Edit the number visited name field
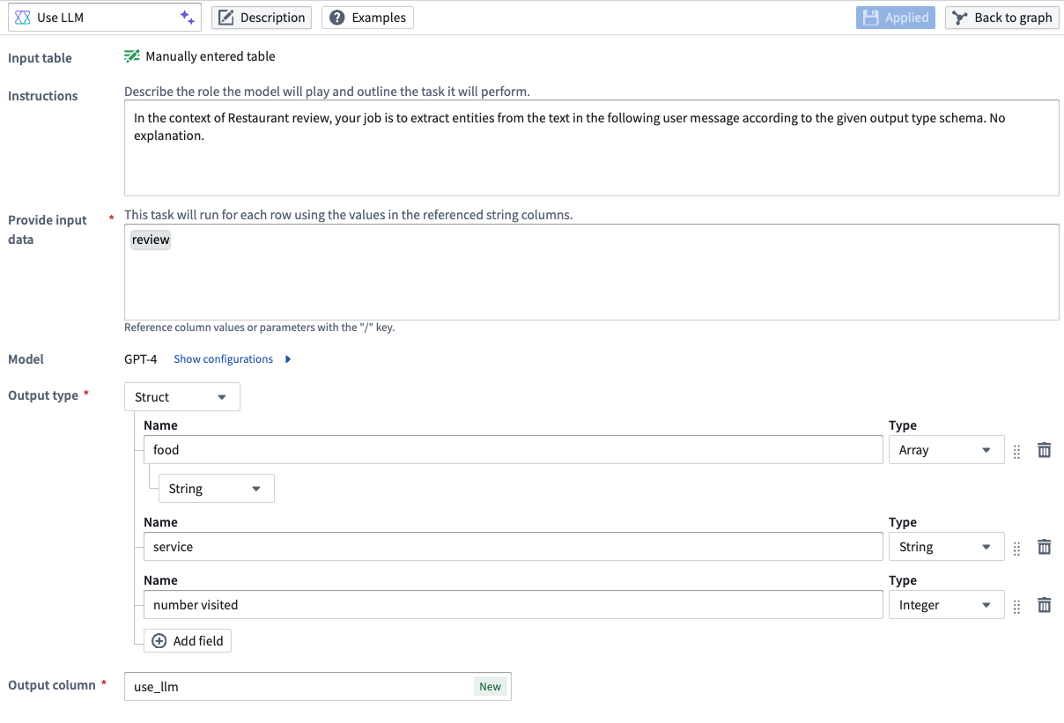1064x723 pixels. click(513, 605)
